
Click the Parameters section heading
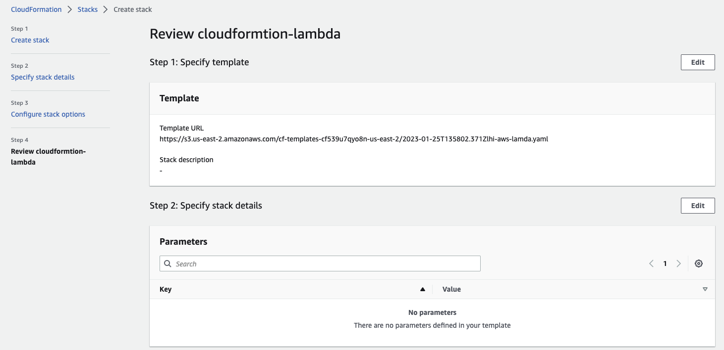coord(183,242)
